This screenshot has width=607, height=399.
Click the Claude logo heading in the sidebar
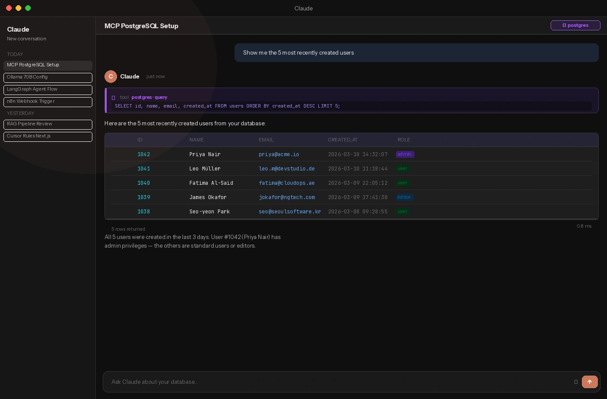(x=18, y=29)
